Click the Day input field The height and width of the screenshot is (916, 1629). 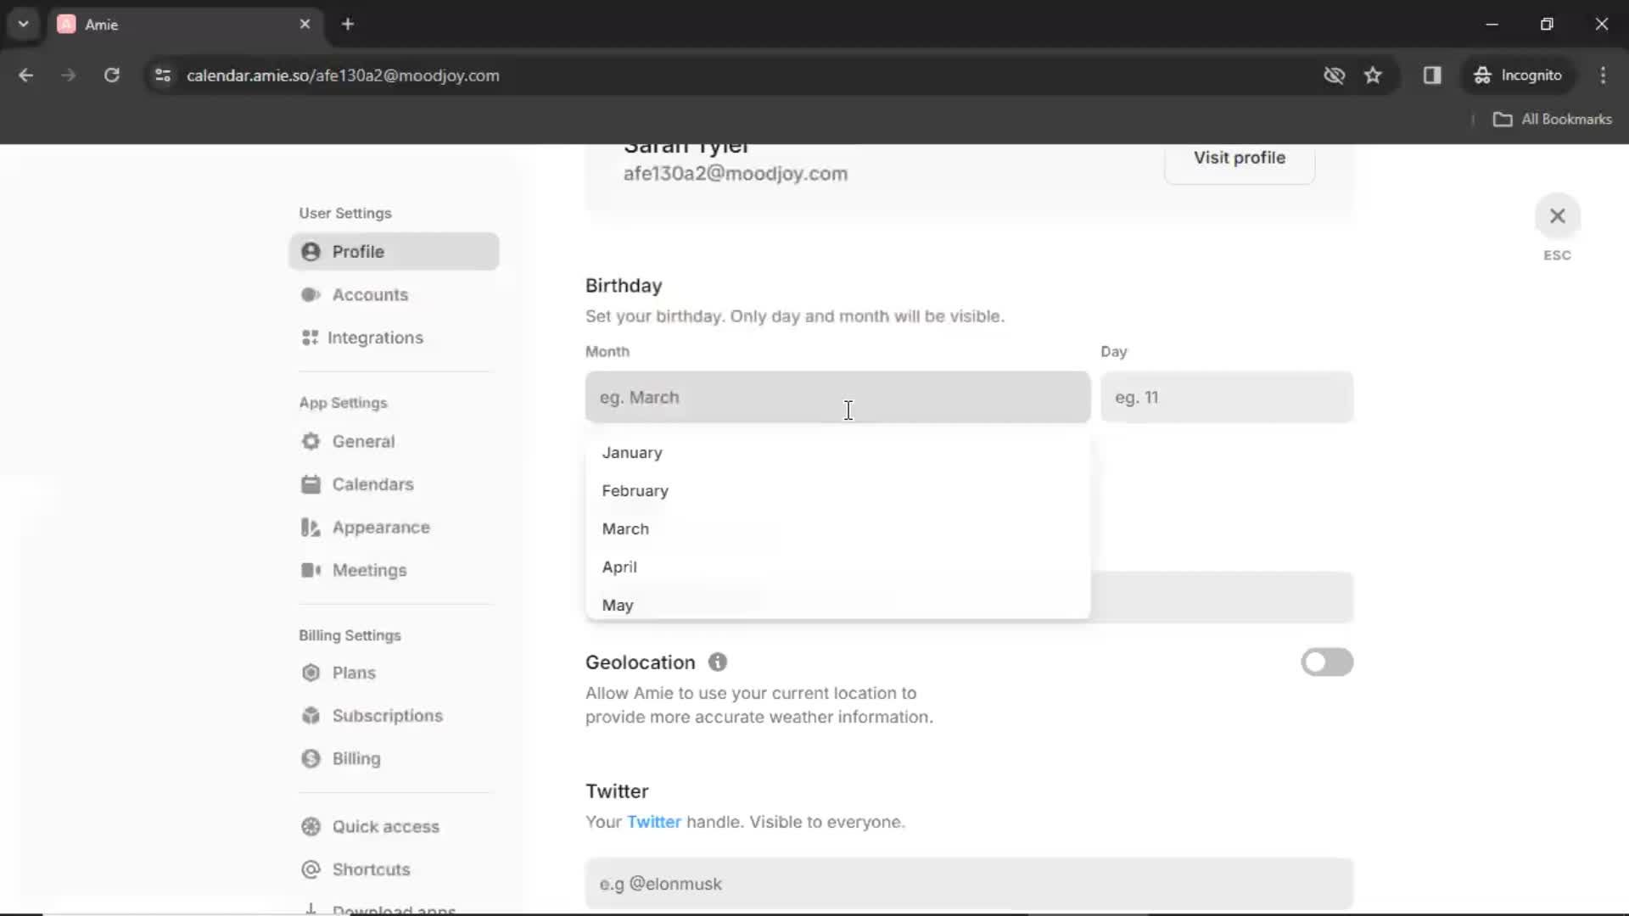(x=1225, y=397)
